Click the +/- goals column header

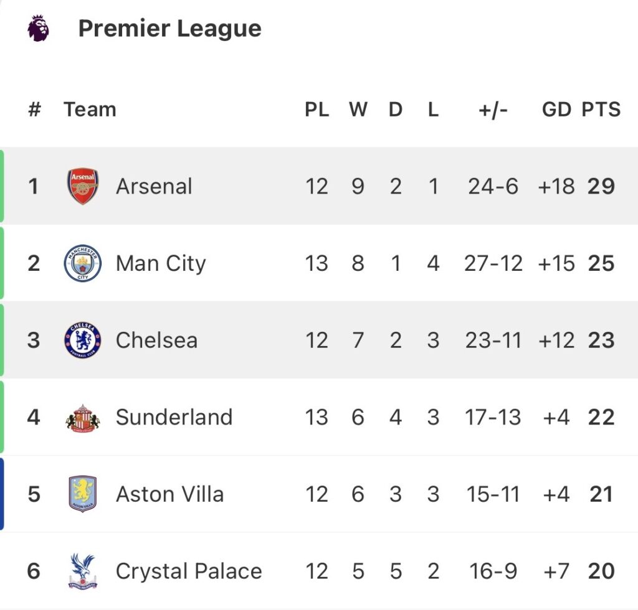coord(493,110)
